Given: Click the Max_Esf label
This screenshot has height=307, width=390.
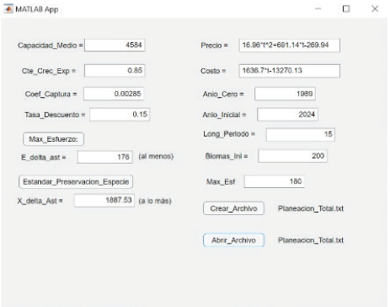Looking at the screenshot, I should tap(221, 182).
